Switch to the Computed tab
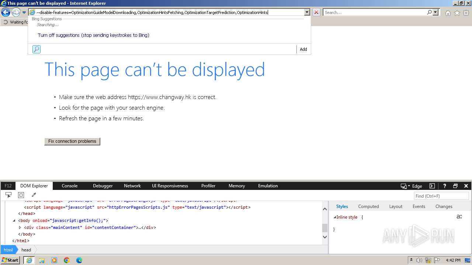 point(368,206)
